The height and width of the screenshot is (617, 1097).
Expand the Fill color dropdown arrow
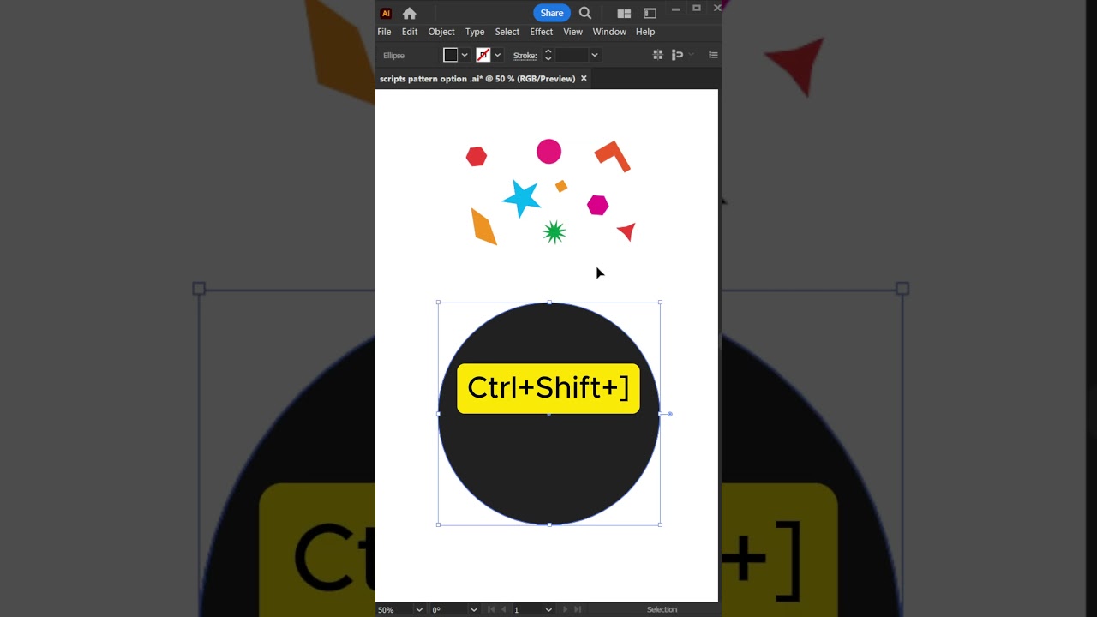[x=465, y=55]
